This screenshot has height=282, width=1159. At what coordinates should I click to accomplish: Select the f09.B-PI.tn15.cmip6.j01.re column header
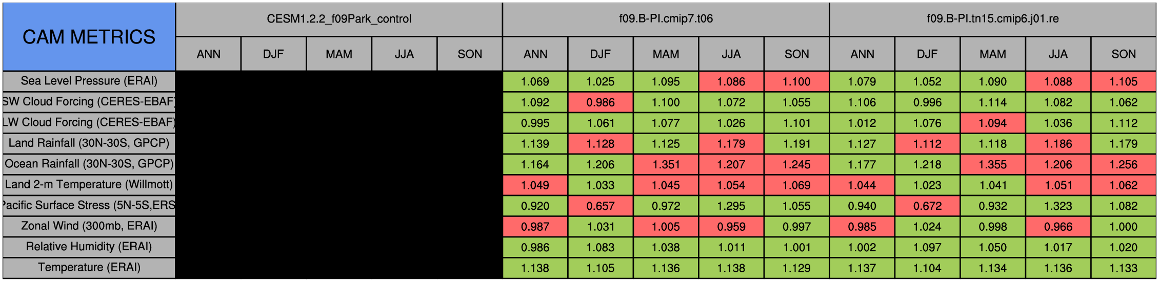992,19
